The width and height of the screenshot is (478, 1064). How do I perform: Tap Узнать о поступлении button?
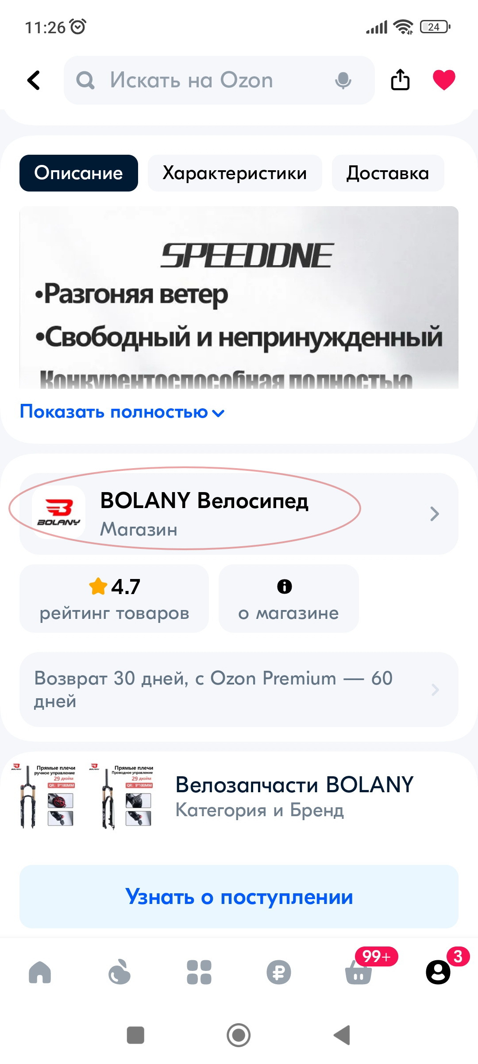239,897
